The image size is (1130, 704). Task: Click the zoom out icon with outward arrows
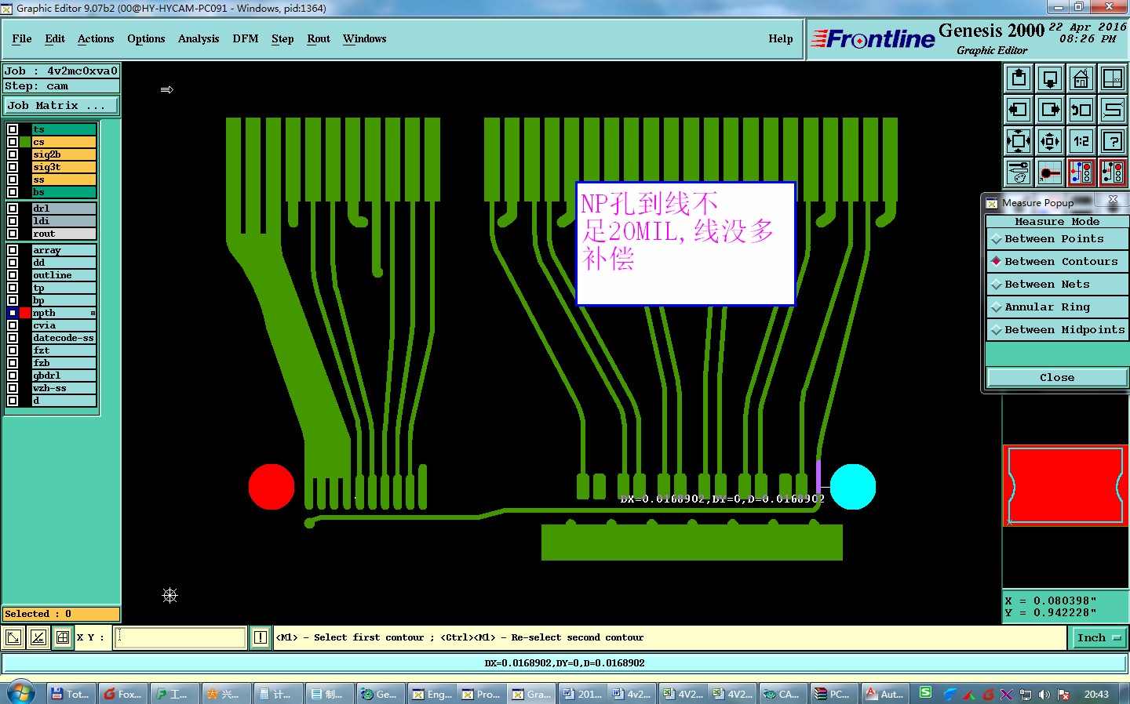(x=1050, y=141)
